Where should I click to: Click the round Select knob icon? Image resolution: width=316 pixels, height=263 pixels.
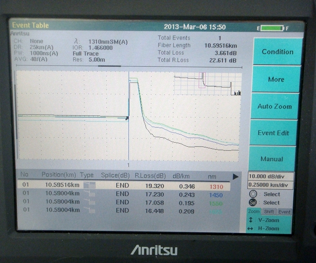(253, 194)
